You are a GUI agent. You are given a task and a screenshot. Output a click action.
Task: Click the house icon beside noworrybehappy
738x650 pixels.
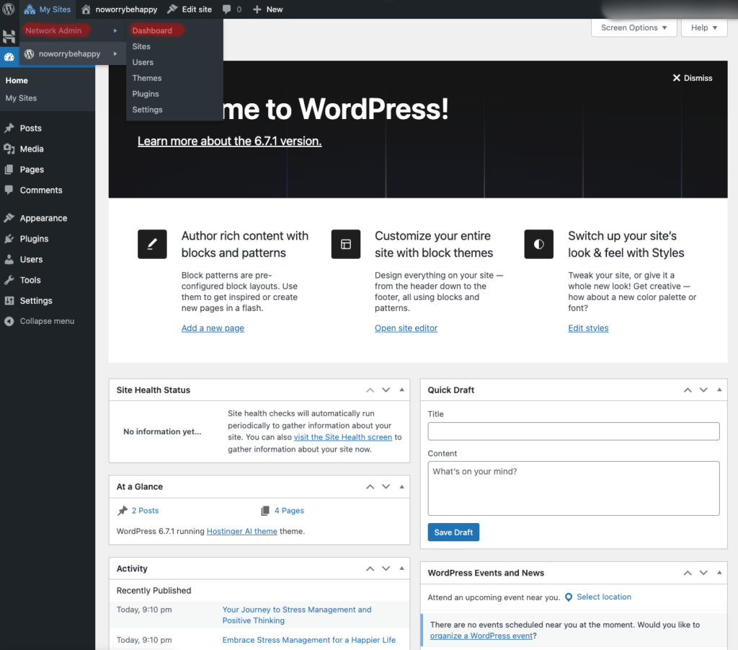point(86,9)
